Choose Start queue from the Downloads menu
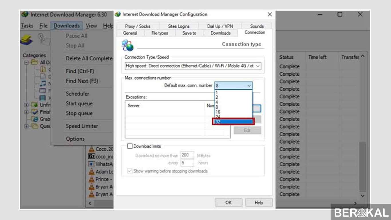 79,103
